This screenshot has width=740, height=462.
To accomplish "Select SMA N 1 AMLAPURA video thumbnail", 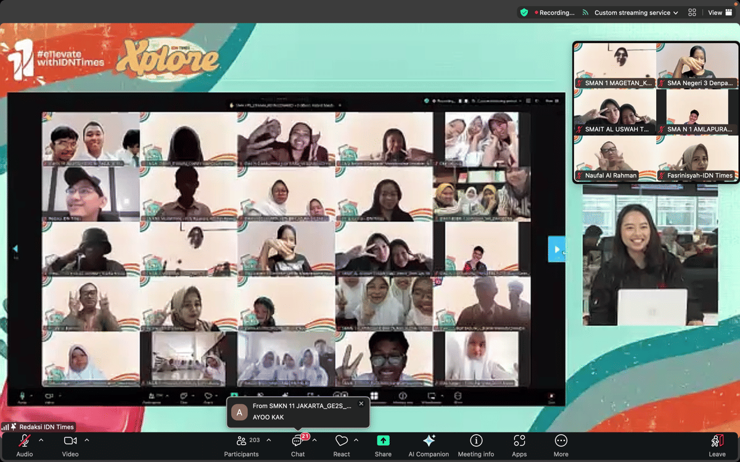I will [x=697, y=112].
